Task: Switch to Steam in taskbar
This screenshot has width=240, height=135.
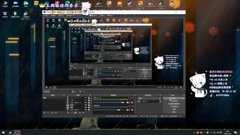Action: (x=10, y=132)
